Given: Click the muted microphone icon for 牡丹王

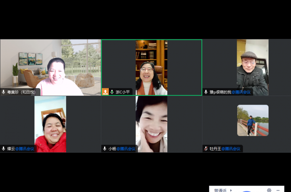Looking at the screenshot, I should click(x=206, y=149).
